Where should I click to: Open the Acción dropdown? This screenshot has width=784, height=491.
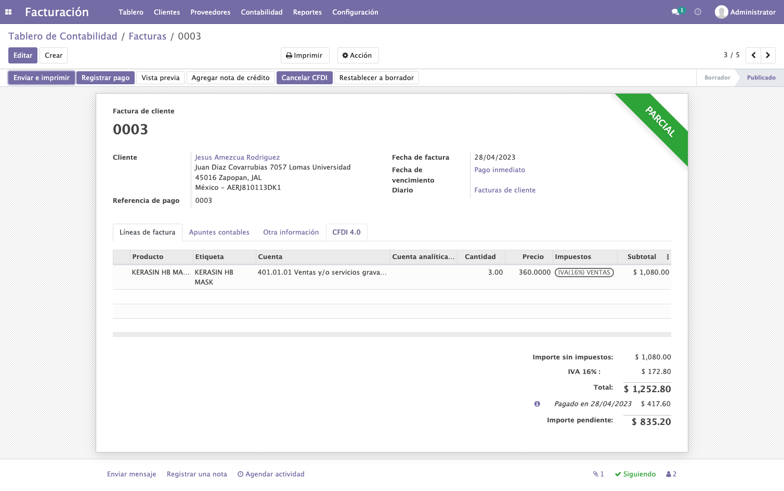point(358,55)
